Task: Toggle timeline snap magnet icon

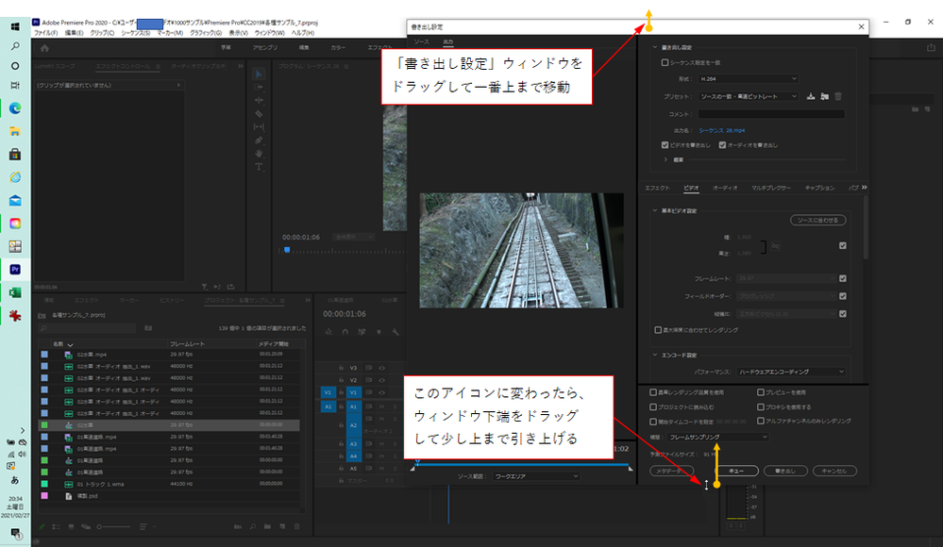Action: coord(345,332)
